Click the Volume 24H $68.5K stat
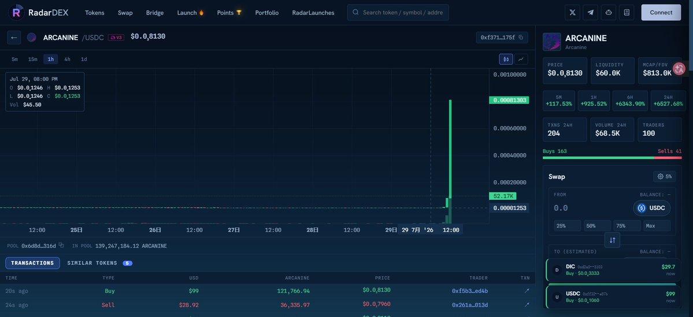This screenshot has height=317, width=693. pos(612,129)
